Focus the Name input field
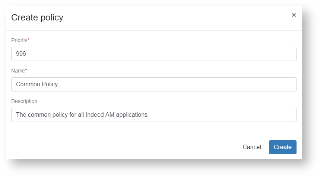The height and width of the screenshot is (177, 320). click(x=153, y=84)
